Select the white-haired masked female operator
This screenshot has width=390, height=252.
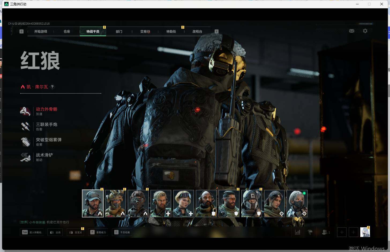pos(297,203)
